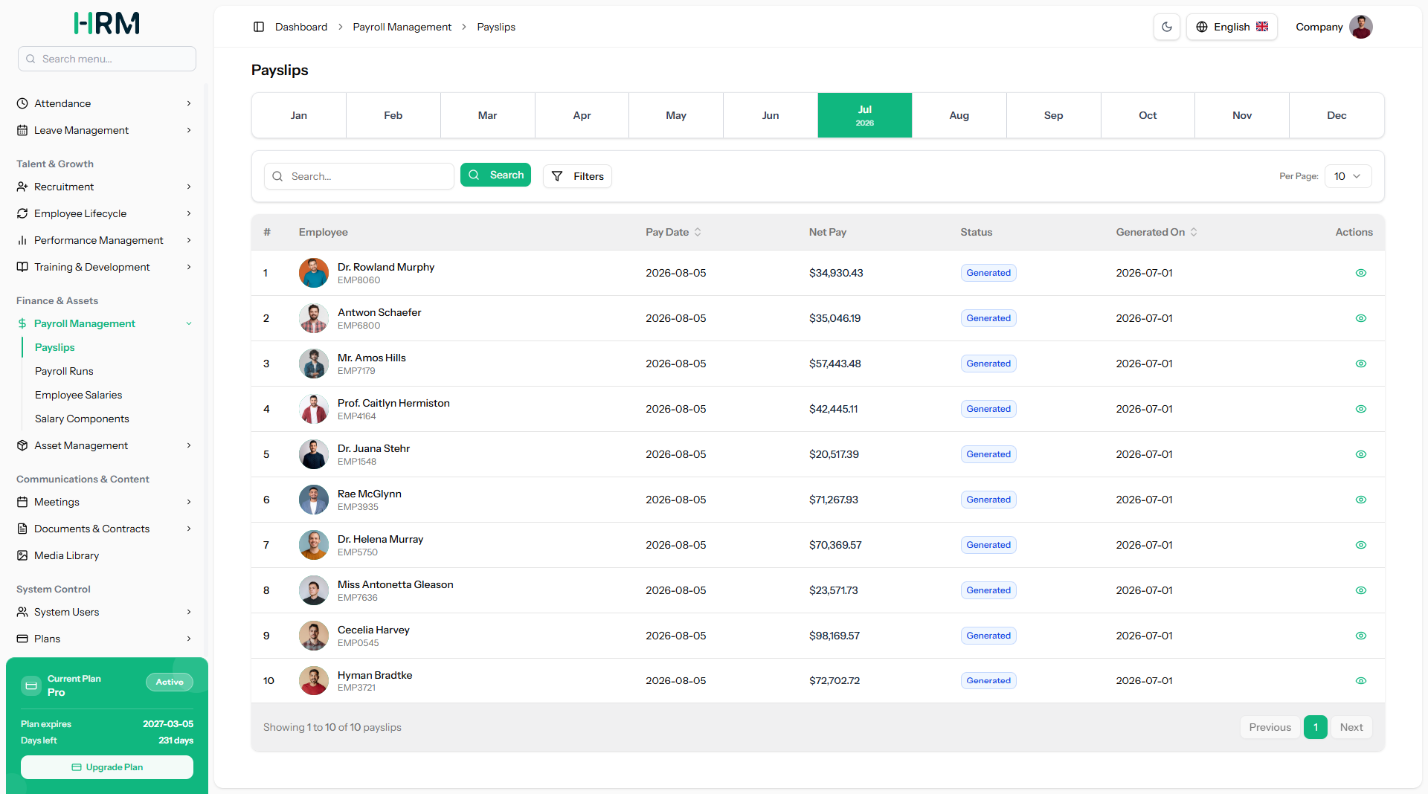Expand Asset Management submenu
This screenshot has height=794, width=1428.
pyautogui.click(x=104, y=445)
